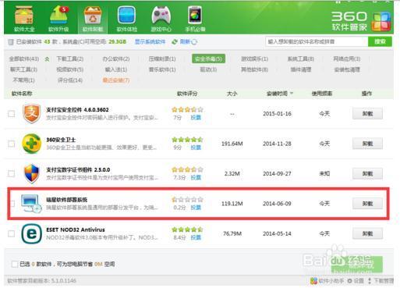
Task: Click the 360安全卫士 green plus icon
Action: pos(31,144)
